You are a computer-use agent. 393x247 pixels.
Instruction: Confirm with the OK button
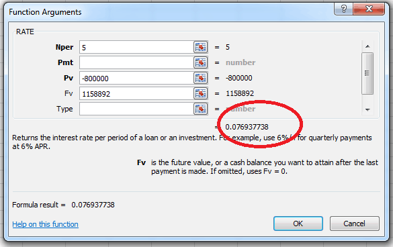point(298,224)
